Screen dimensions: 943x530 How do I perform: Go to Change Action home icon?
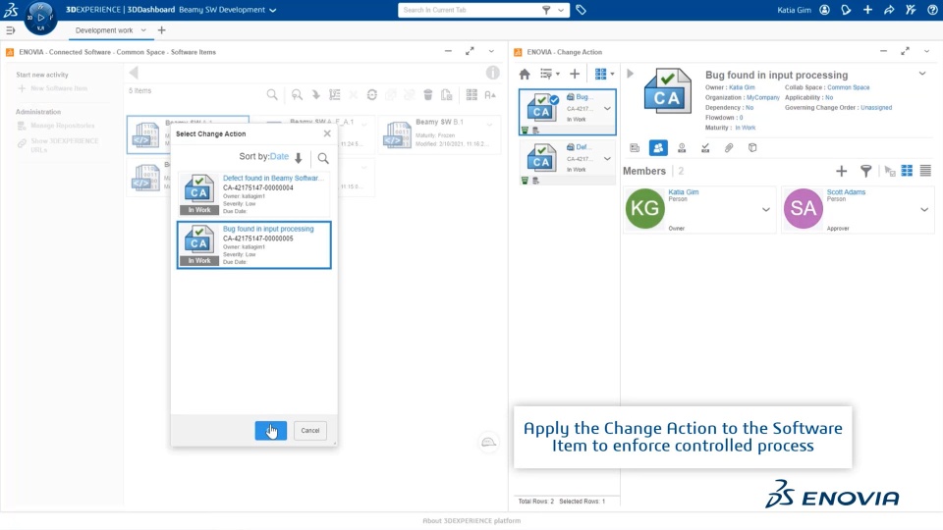click(525, 74)
